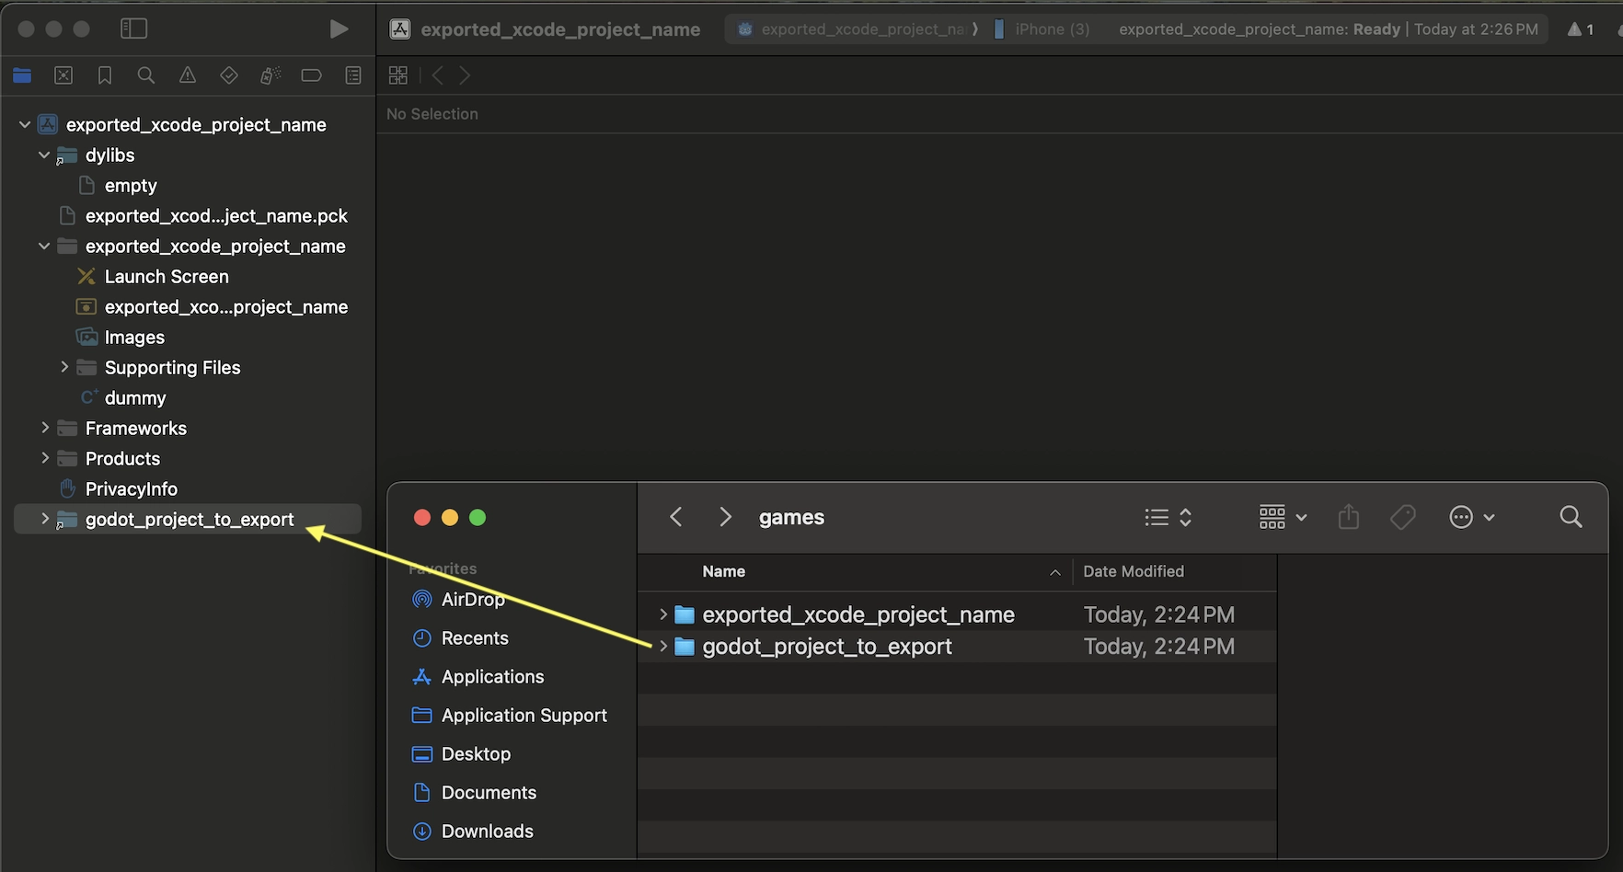1623x872 pixels.
Task: Open Finder search in the games window
Action: click(1571, 517)
